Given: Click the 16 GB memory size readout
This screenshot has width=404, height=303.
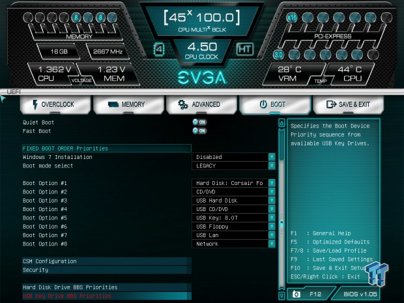Looking at the screenshot, I should 59,51.
